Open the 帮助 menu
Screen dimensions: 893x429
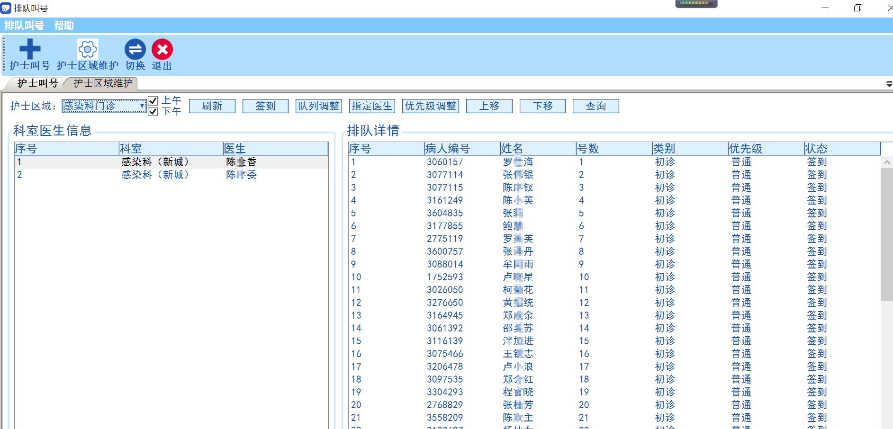(x=64, y=26)
